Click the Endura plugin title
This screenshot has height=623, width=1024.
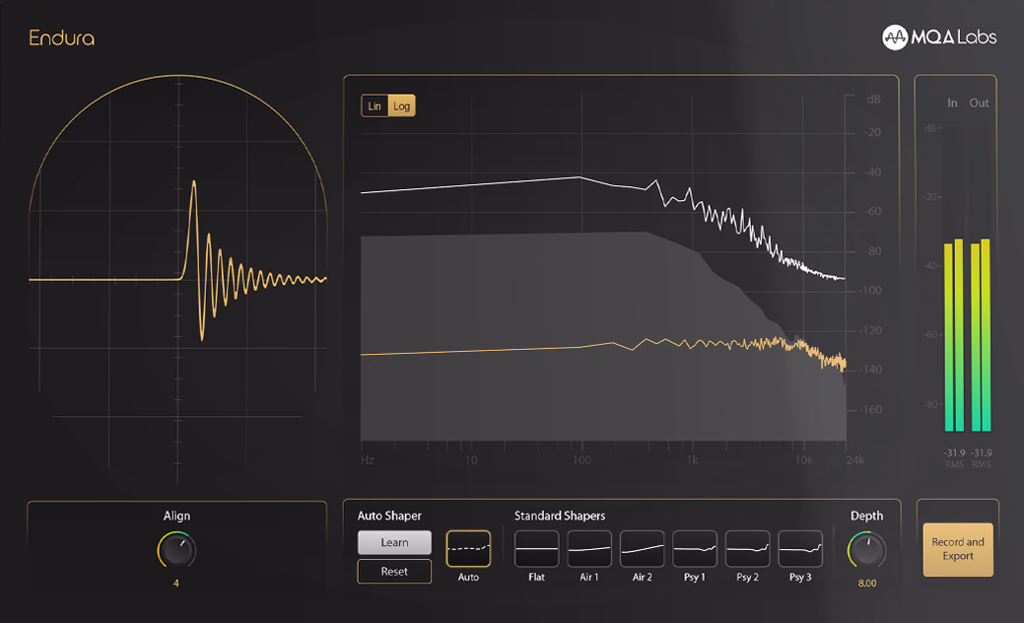tap(62, 37)
